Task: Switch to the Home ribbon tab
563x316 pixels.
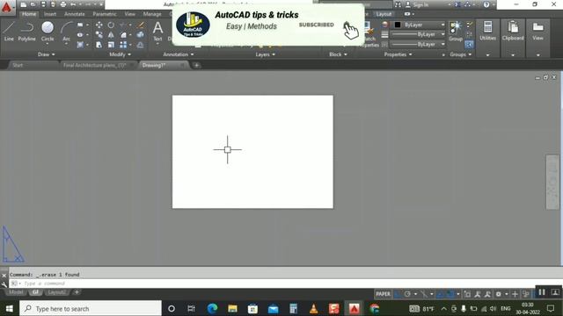Action: point(29,14)
